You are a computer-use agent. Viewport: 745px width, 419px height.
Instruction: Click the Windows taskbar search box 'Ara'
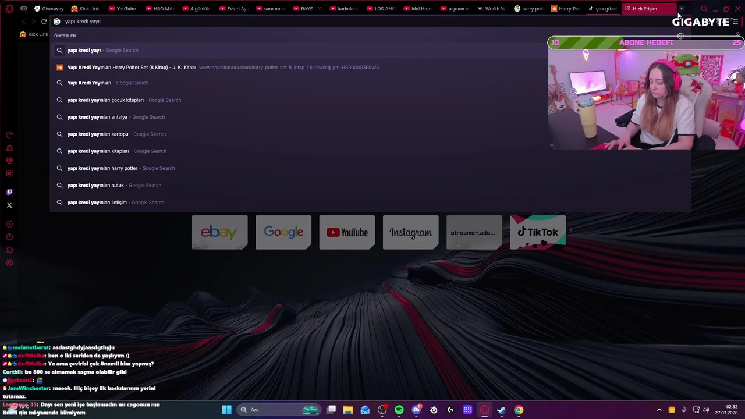(x=278, y=410)
